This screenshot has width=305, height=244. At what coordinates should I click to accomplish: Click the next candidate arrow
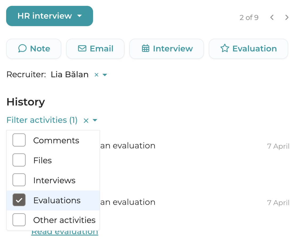(x=287, y=17)
